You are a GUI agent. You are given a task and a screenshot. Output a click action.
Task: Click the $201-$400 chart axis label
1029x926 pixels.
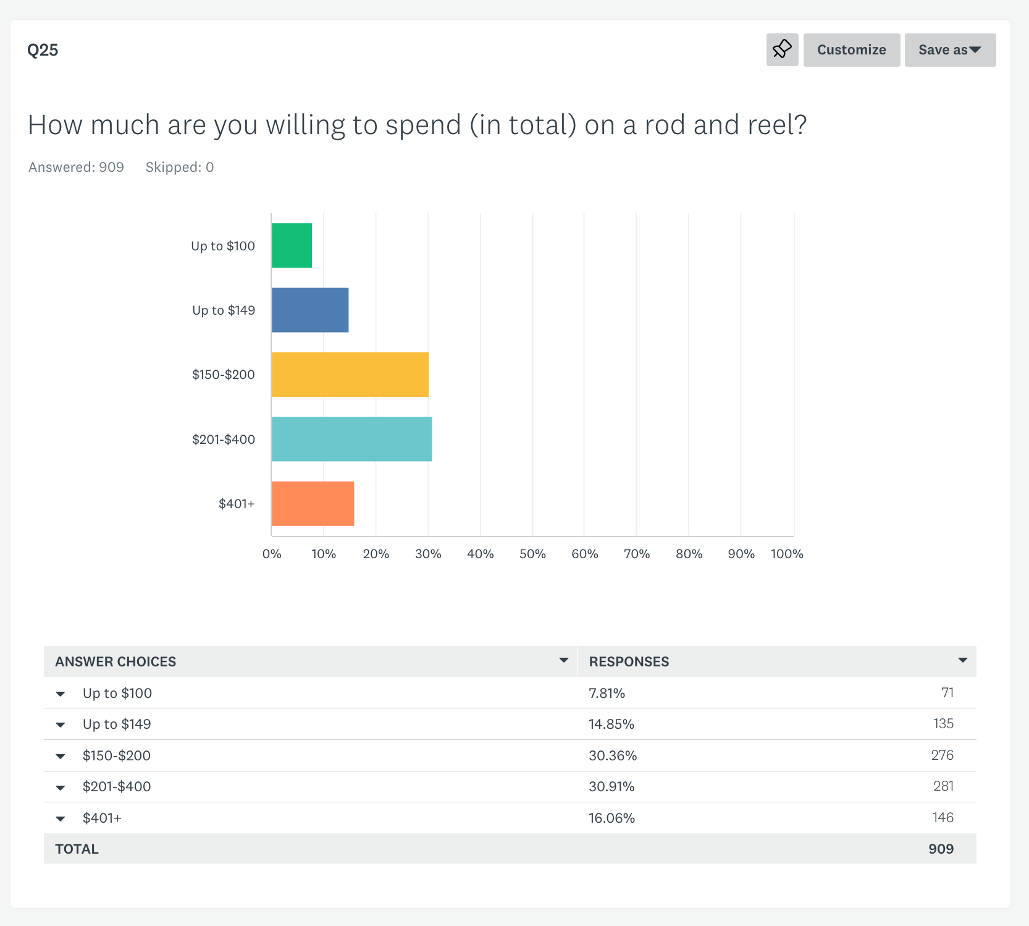[x=224, y=440]
